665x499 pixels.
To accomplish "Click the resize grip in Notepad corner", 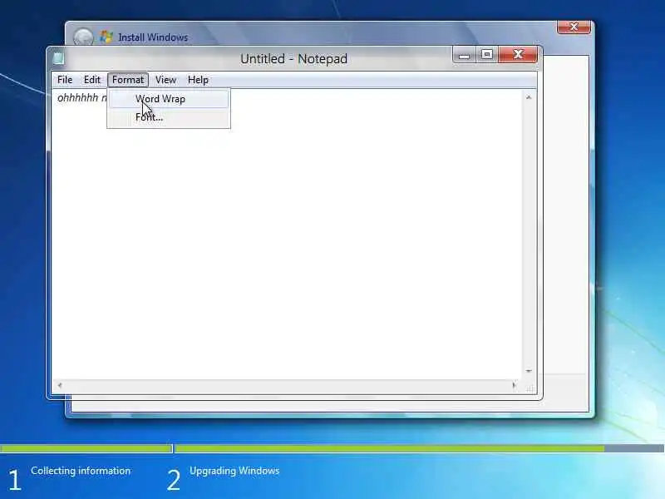I will pyautogui.click(x=530, y=388).
